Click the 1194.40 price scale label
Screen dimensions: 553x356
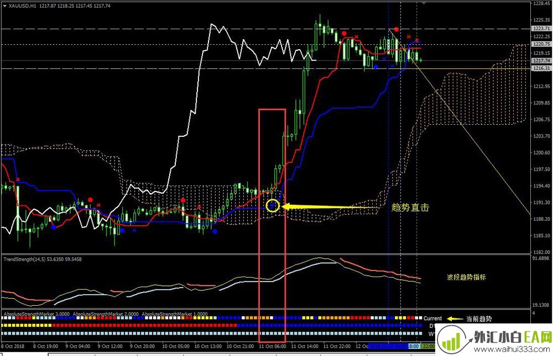pos(542,185)
